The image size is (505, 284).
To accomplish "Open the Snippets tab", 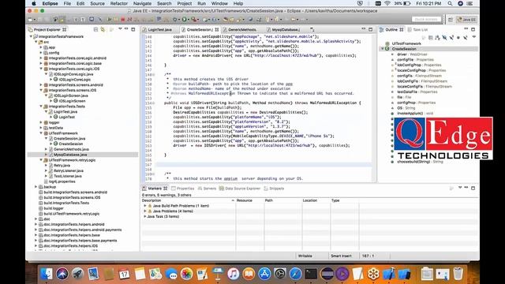I will point(274,189).
